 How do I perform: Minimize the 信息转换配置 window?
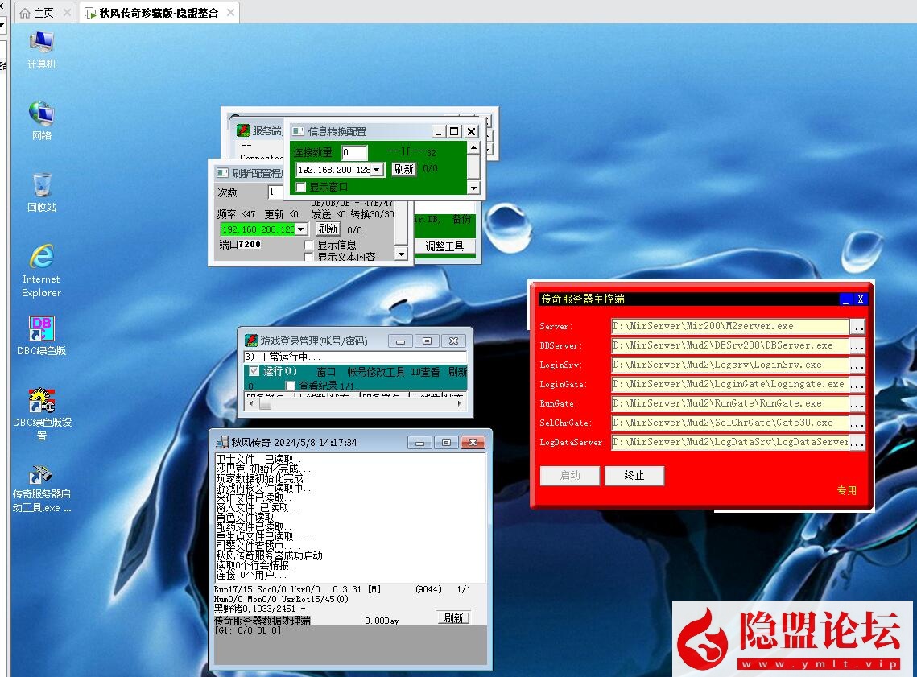click(439, 131)
